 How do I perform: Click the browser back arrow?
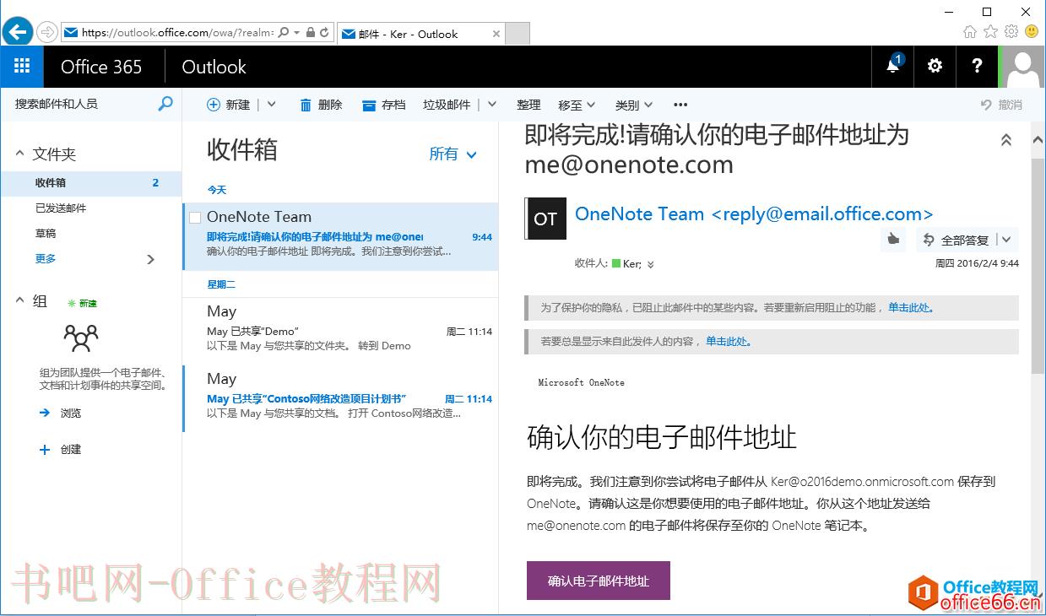(18, 32)
